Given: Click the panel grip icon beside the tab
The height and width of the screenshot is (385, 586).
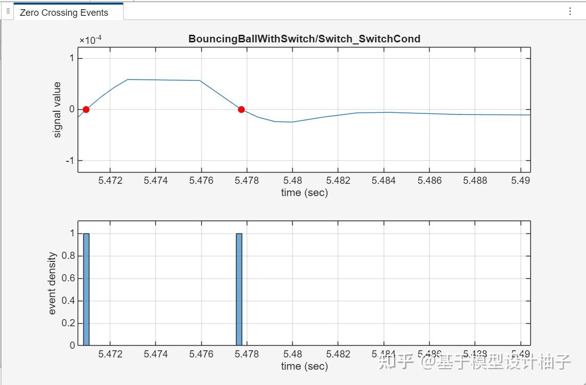Looking at the screenshot, I should pyautogui.click(x=8, y=12).
